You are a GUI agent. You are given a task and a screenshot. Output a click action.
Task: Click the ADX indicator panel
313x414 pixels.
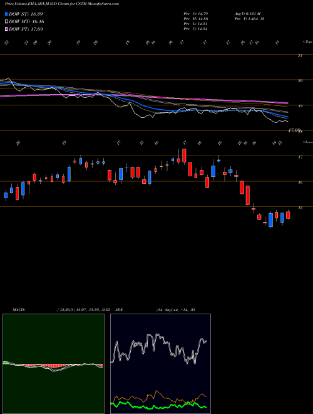pyautogui.click(x=160, y=364)
